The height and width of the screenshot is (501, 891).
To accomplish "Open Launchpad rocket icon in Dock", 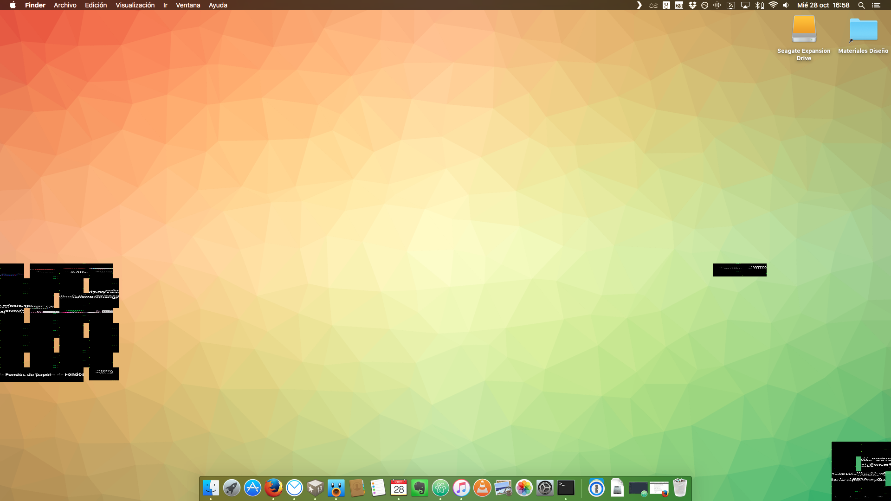I will point(232,488).
